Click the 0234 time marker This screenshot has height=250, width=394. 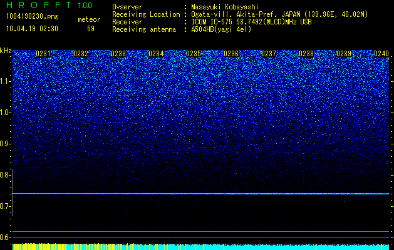(156, 54)
